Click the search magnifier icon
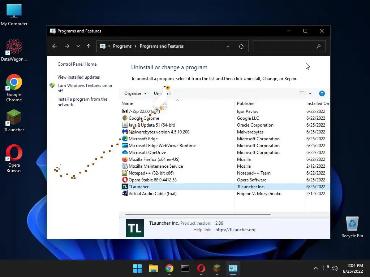 (318, 46)
